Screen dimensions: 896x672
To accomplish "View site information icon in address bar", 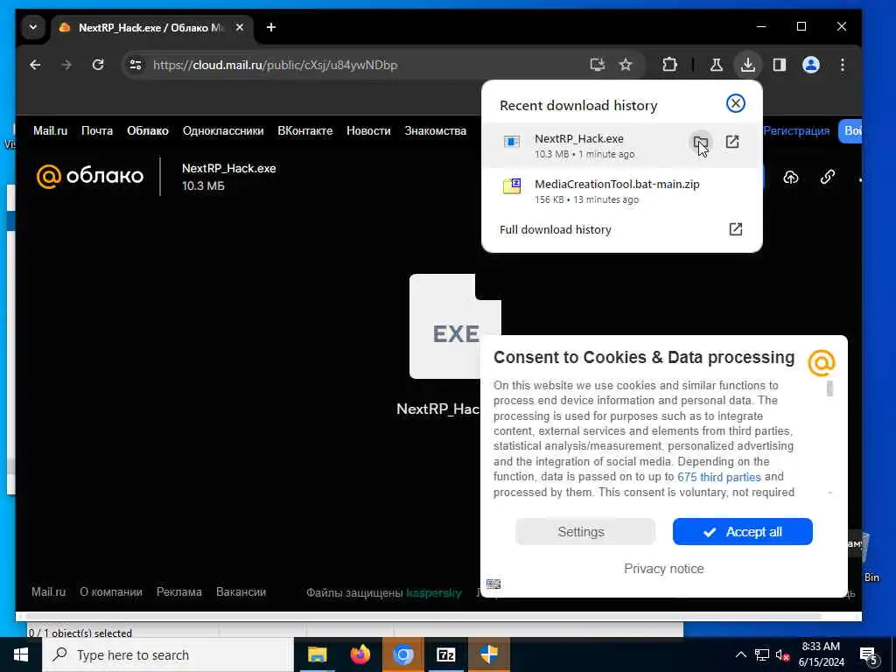I will pos(136,65).
